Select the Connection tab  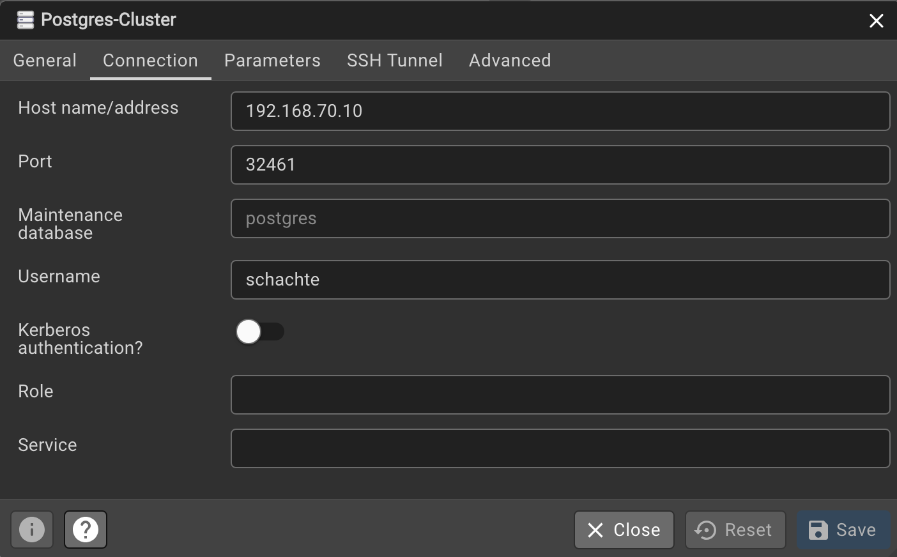pos(150,60)
